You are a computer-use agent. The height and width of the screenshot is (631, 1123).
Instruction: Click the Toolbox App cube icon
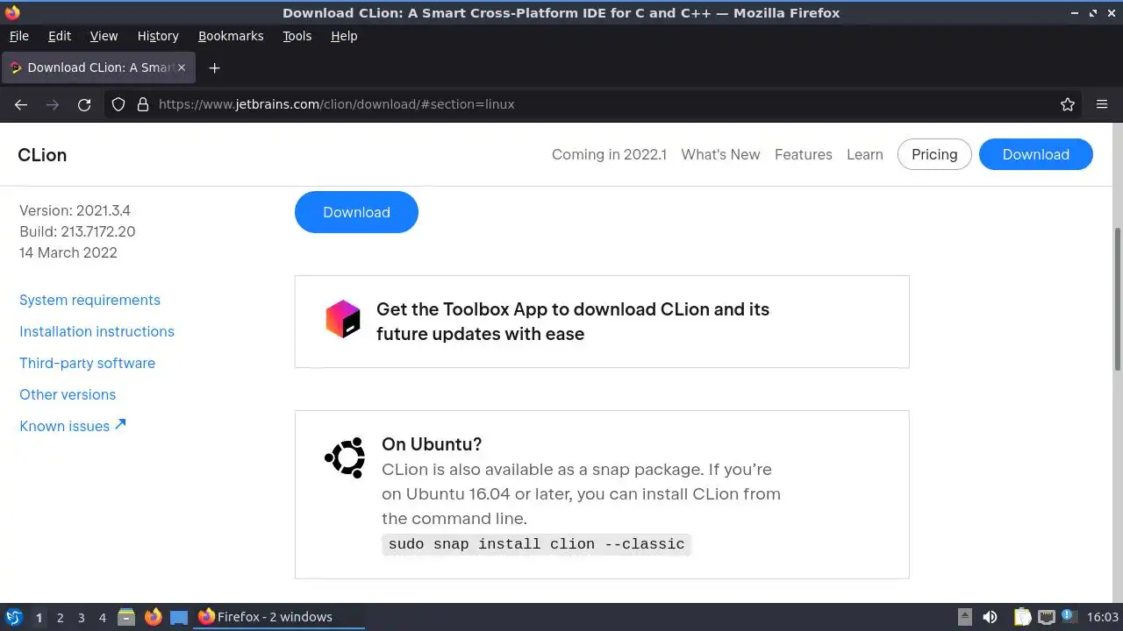tap(343, 319)
